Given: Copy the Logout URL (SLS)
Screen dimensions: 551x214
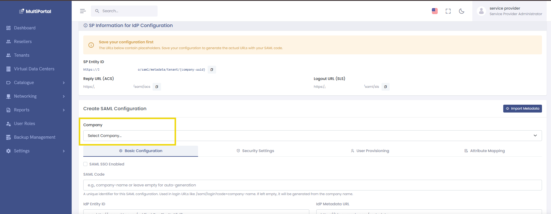Looking at the screenshot, I should tap(385, 87).
